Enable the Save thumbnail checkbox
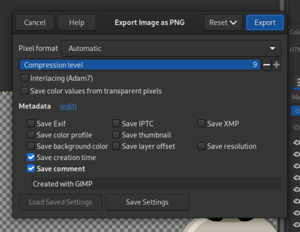This screenshot has height=232, width=300. 116,135
